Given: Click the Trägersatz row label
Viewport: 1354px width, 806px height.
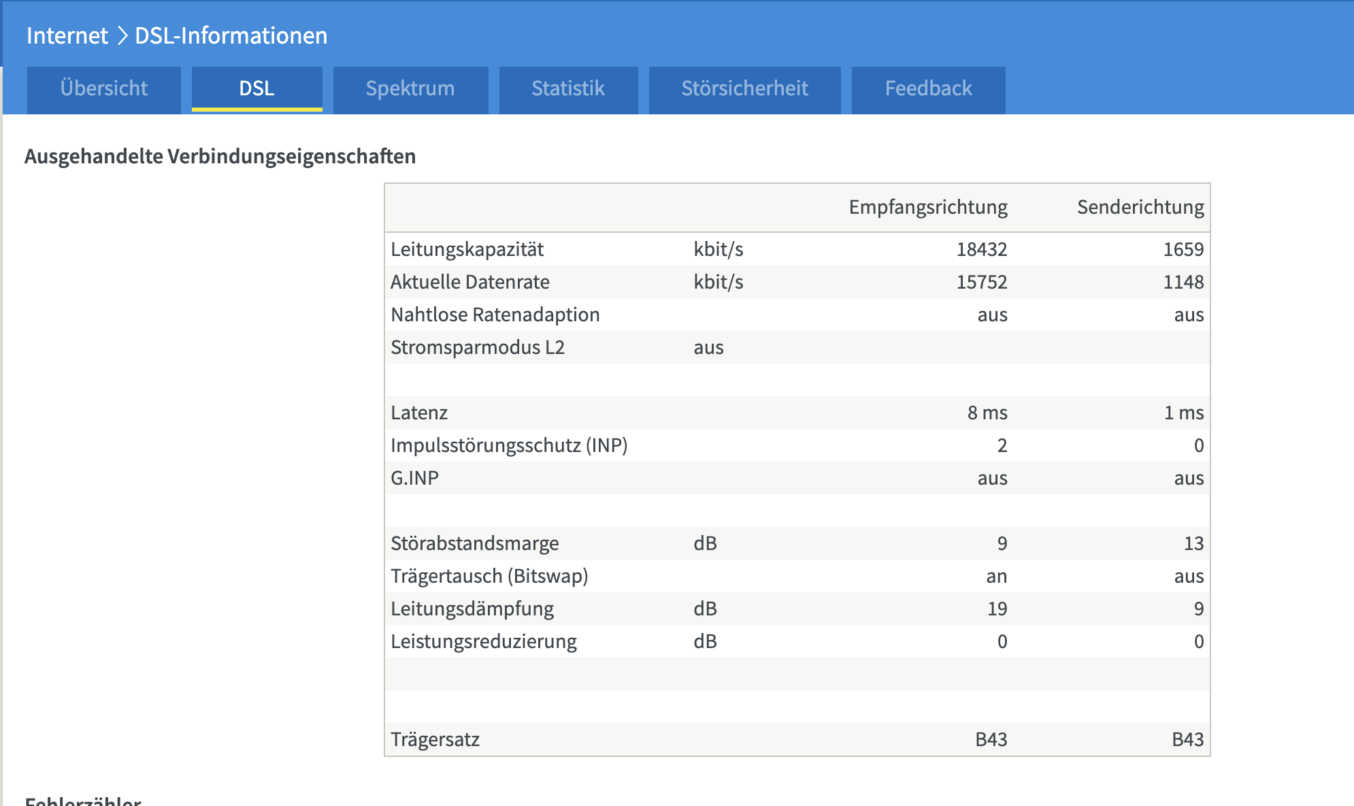Looking at the screenshot, I should (x=435, y=739).
